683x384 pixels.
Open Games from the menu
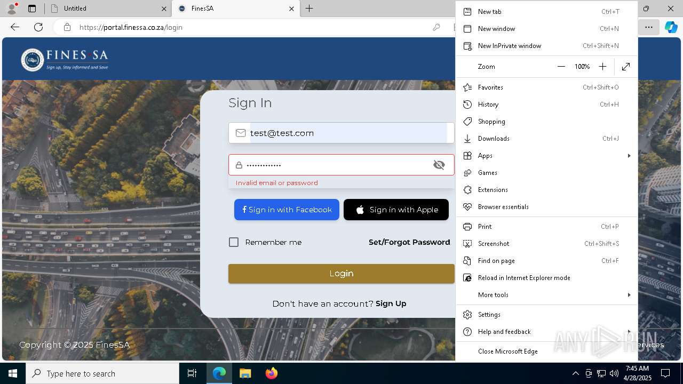546,173
